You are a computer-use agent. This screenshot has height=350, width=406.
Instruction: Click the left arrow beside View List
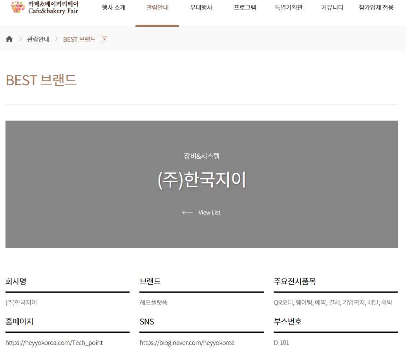tap(187, 213)
